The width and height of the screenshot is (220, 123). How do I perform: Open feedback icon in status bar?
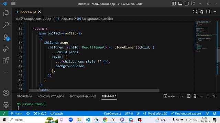click(207, 113)
